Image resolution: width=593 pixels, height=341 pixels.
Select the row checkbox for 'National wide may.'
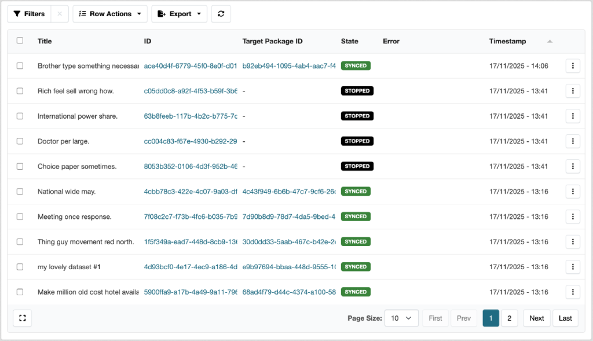20,191
